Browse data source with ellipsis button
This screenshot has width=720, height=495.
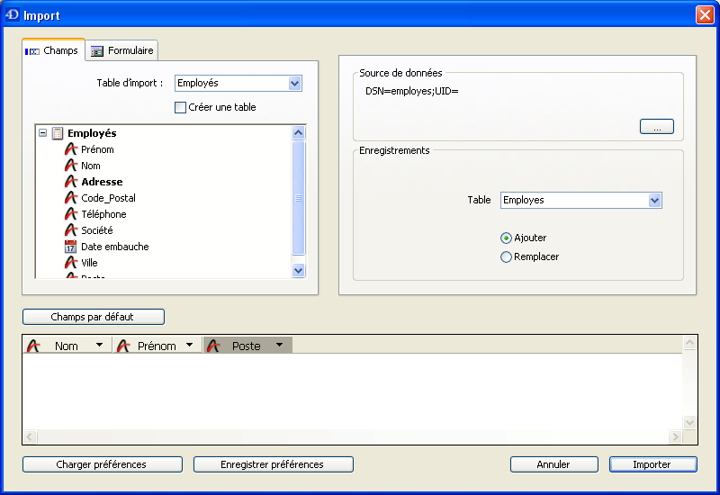tap(656, 127)
